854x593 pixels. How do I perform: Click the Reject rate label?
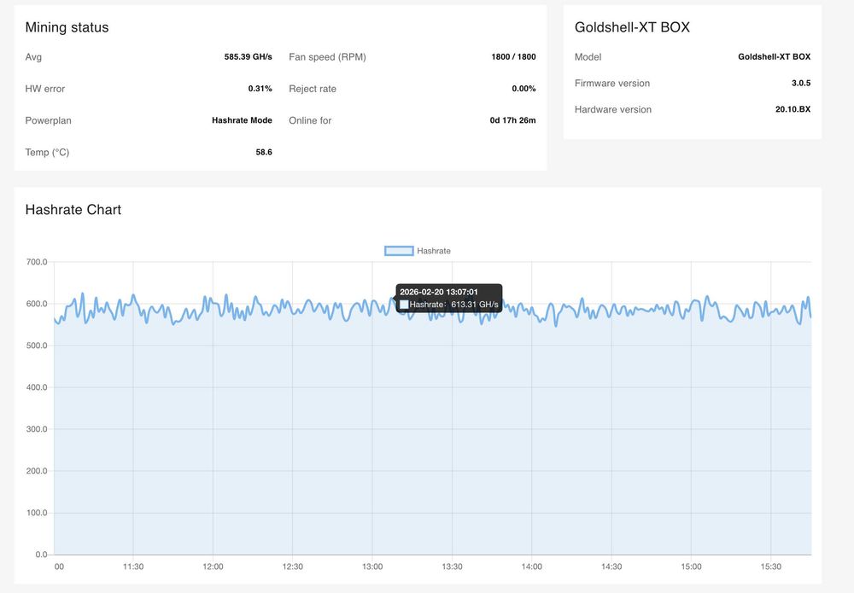[313, 89]
